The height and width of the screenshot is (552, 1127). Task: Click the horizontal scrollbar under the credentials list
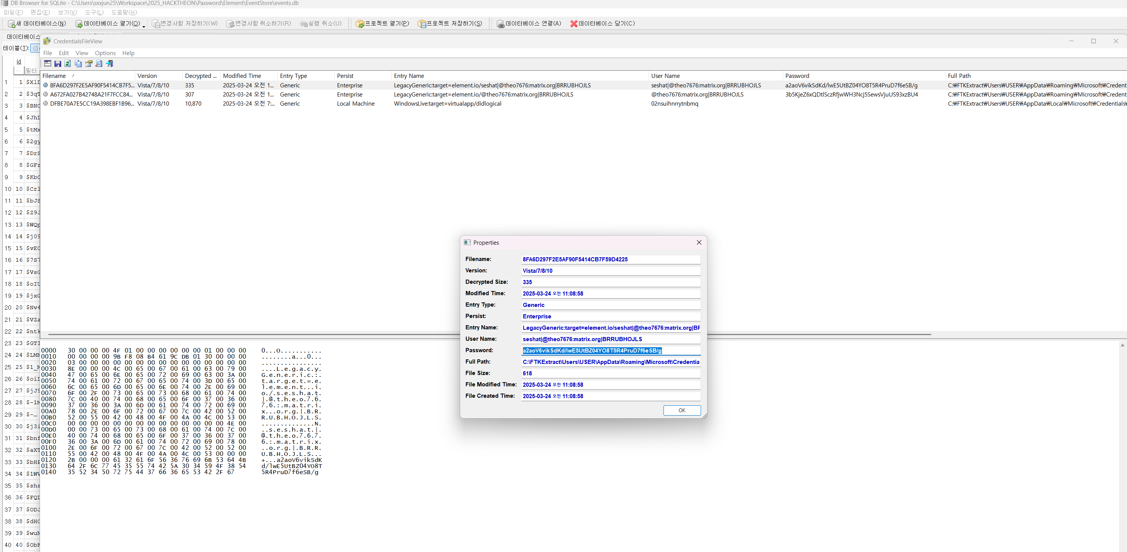click(489, 335)
